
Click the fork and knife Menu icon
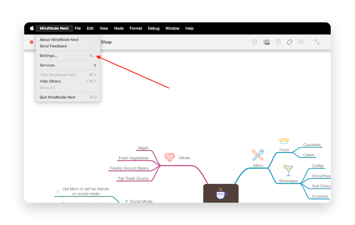point(258,155)
